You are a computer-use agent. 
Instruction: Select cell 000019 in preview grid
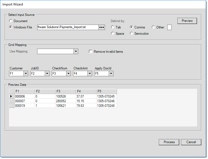click(x=25, y=105)
